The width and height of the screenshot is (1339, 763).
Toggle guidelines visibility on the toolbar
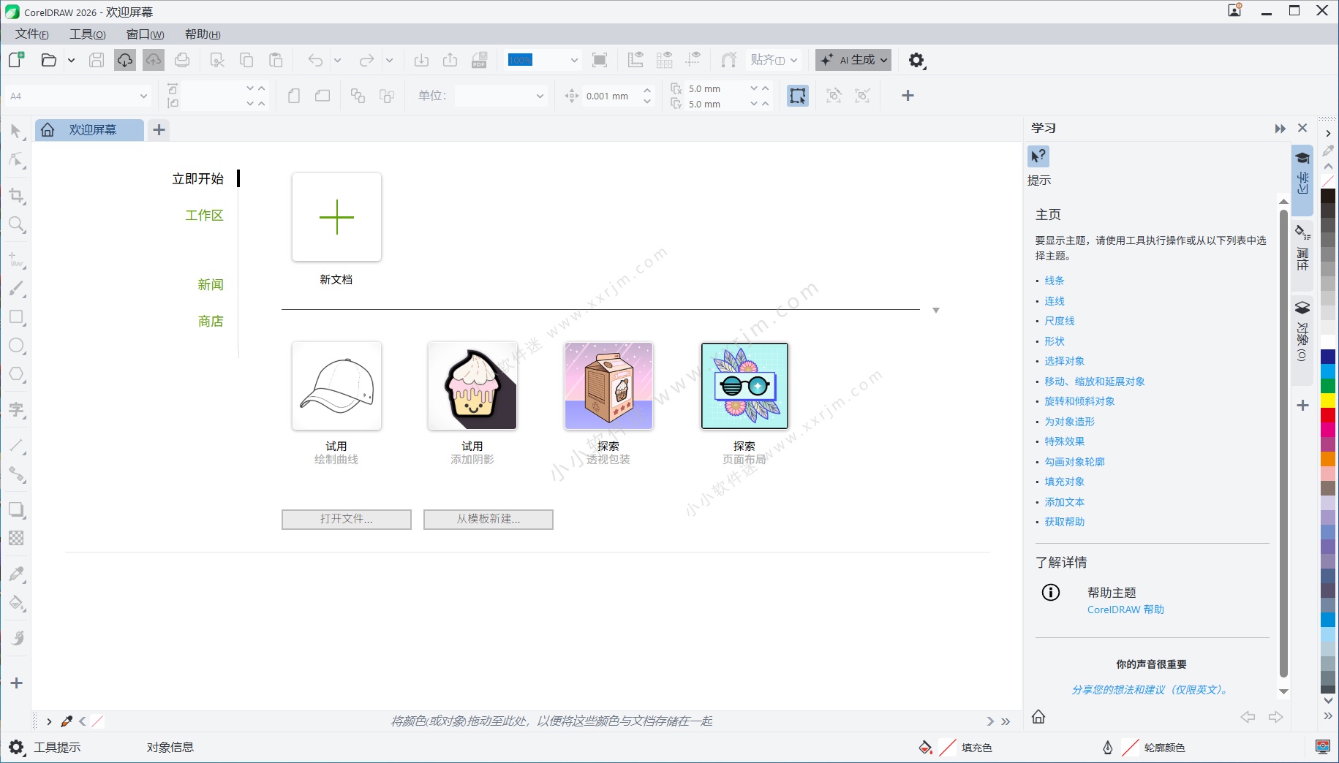(693, 60)
